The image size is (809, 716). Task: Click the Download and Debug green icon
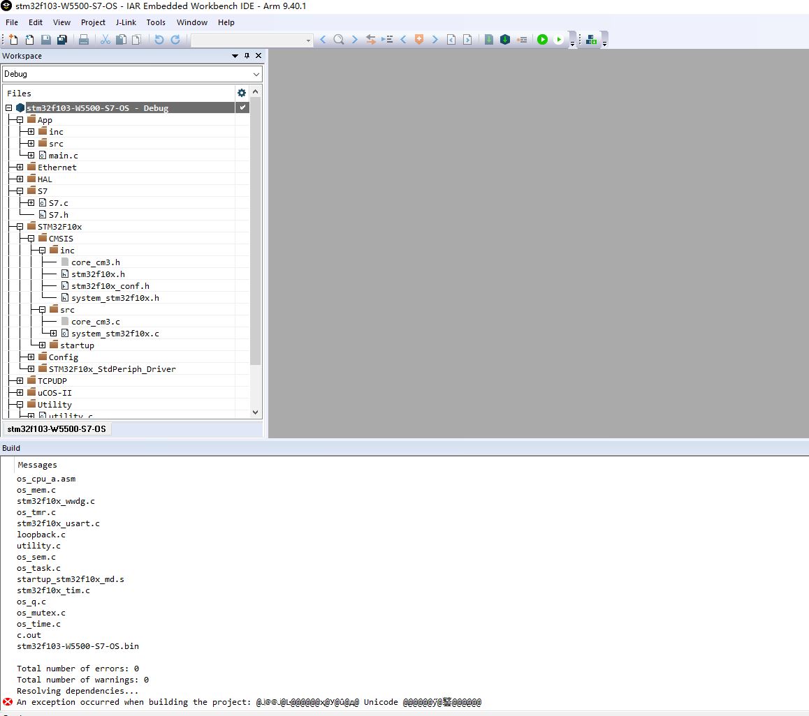click(x=542, y=40)
